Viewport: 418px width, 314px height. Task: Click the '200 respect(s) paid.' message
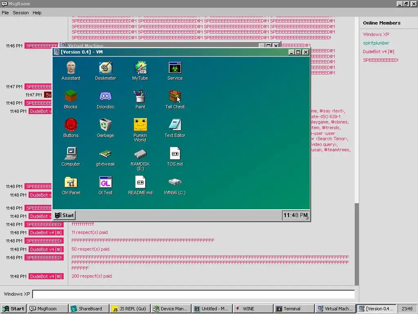tap(92, 276)
